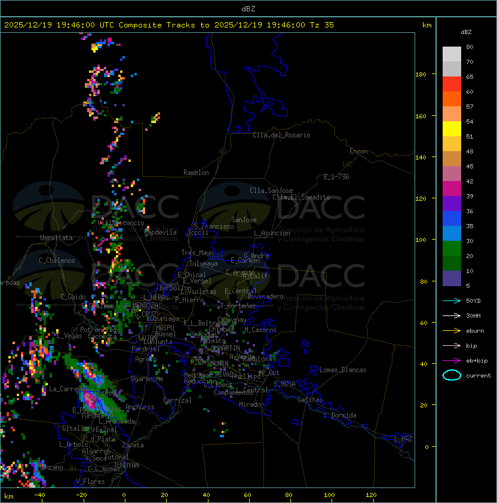Click the 'M_Caseros' map label
Viewport: 497px width, 503px height.
click(260, 329)
